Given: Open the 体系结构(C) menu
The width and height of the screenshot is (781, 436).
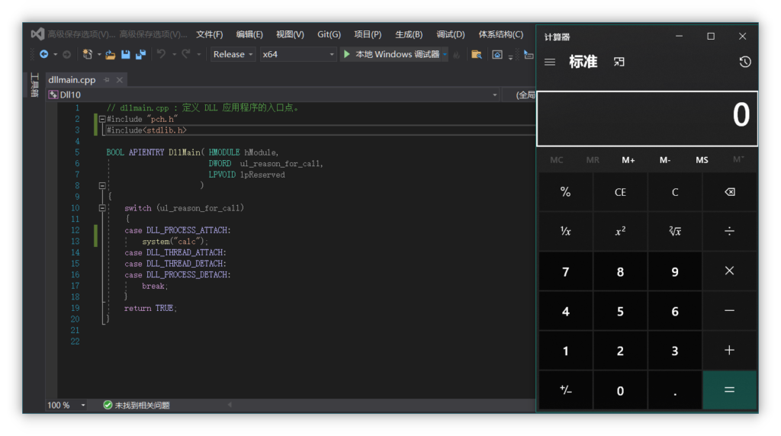Looking at the screenshot, I should tap(500, 34).
